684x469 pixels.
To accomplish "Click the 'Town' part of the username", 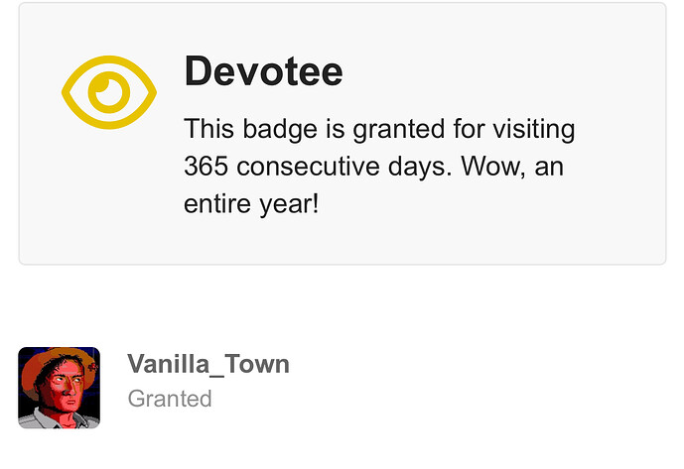I will 256,364.
